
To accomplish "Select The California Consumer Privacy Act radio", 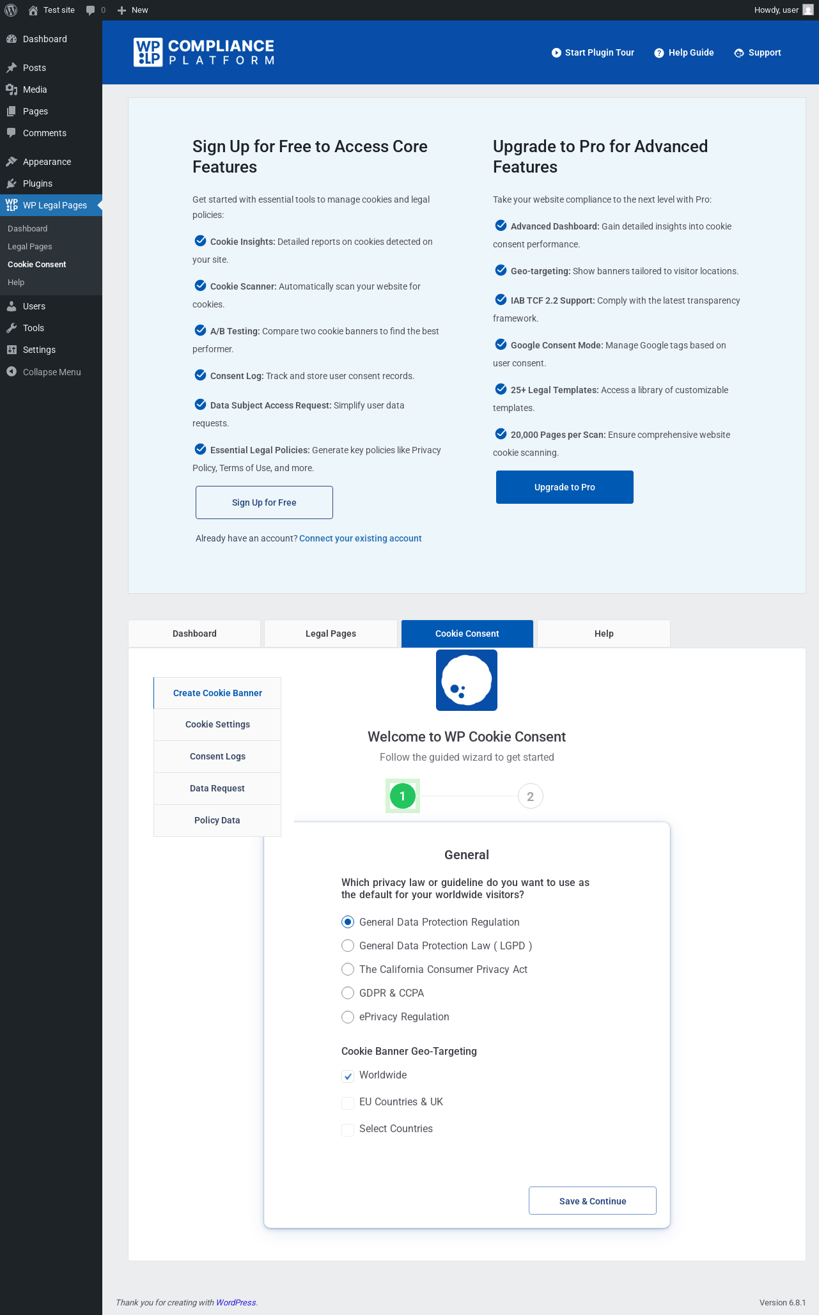I will (x=348, y=969).
